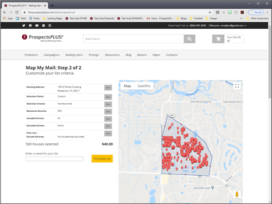272x204 pixels.
Task: Close the ProspectsPLUS browser tab
Action: 45,5
